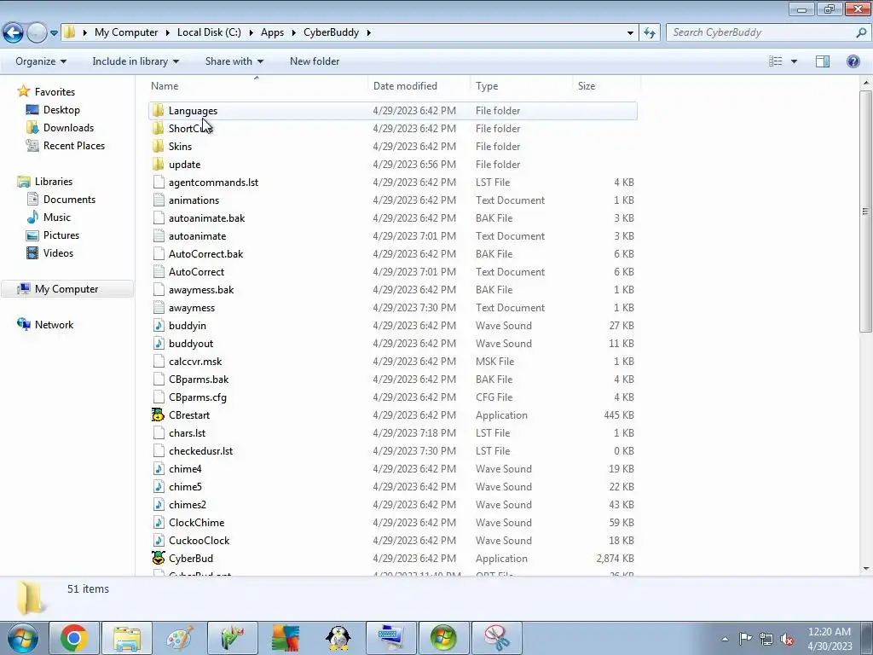
Task: Go back with the Back arrow button
Action: pos(14,33)
